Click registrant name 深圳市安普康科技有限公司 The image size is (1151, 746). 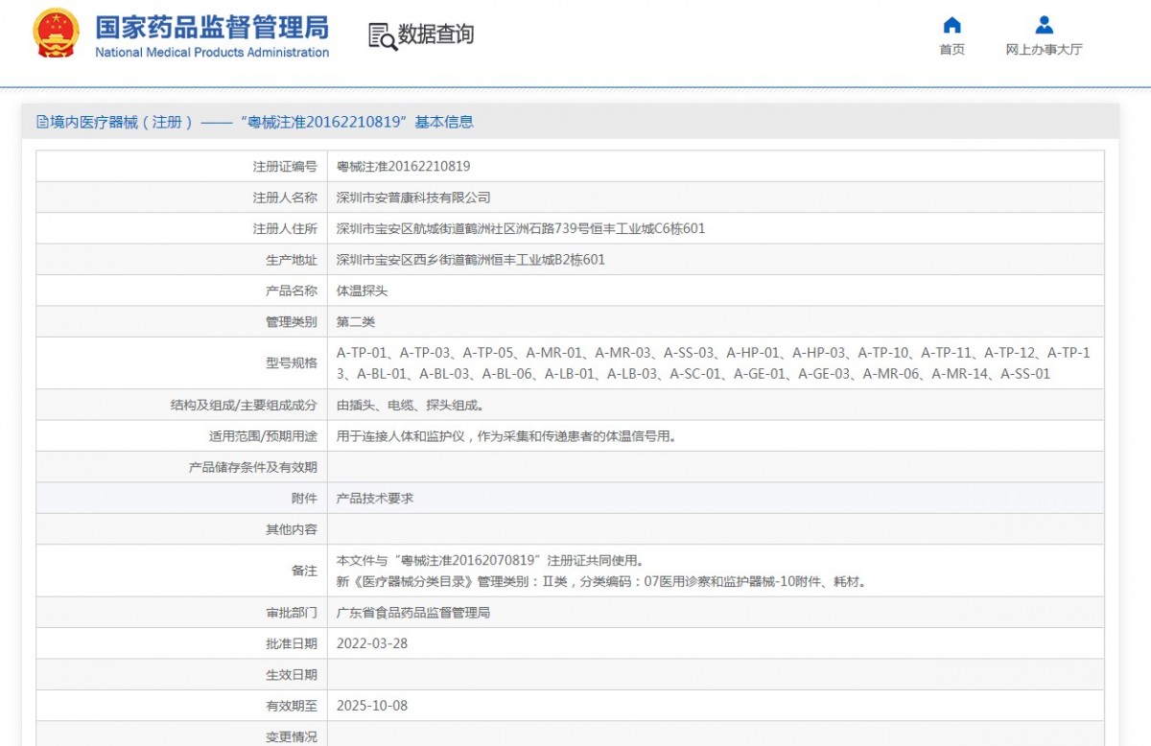coord(413,198)
